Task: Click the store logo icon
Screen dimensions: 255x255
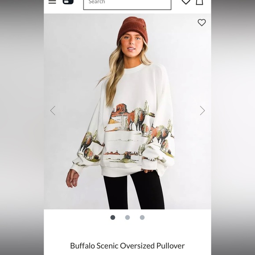Action: click(x=68, y=2)
